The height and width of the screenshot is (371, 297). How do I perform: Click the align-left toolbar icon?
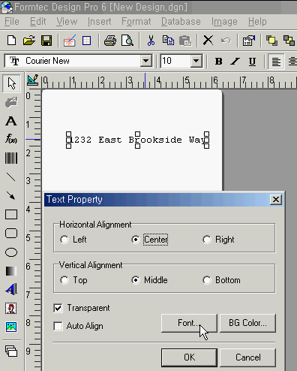(276, 62)
